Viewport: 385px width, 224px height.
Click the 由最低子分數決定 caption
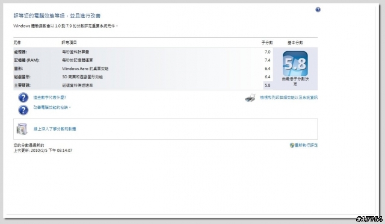pyautogui.click(x=295, y=81)
